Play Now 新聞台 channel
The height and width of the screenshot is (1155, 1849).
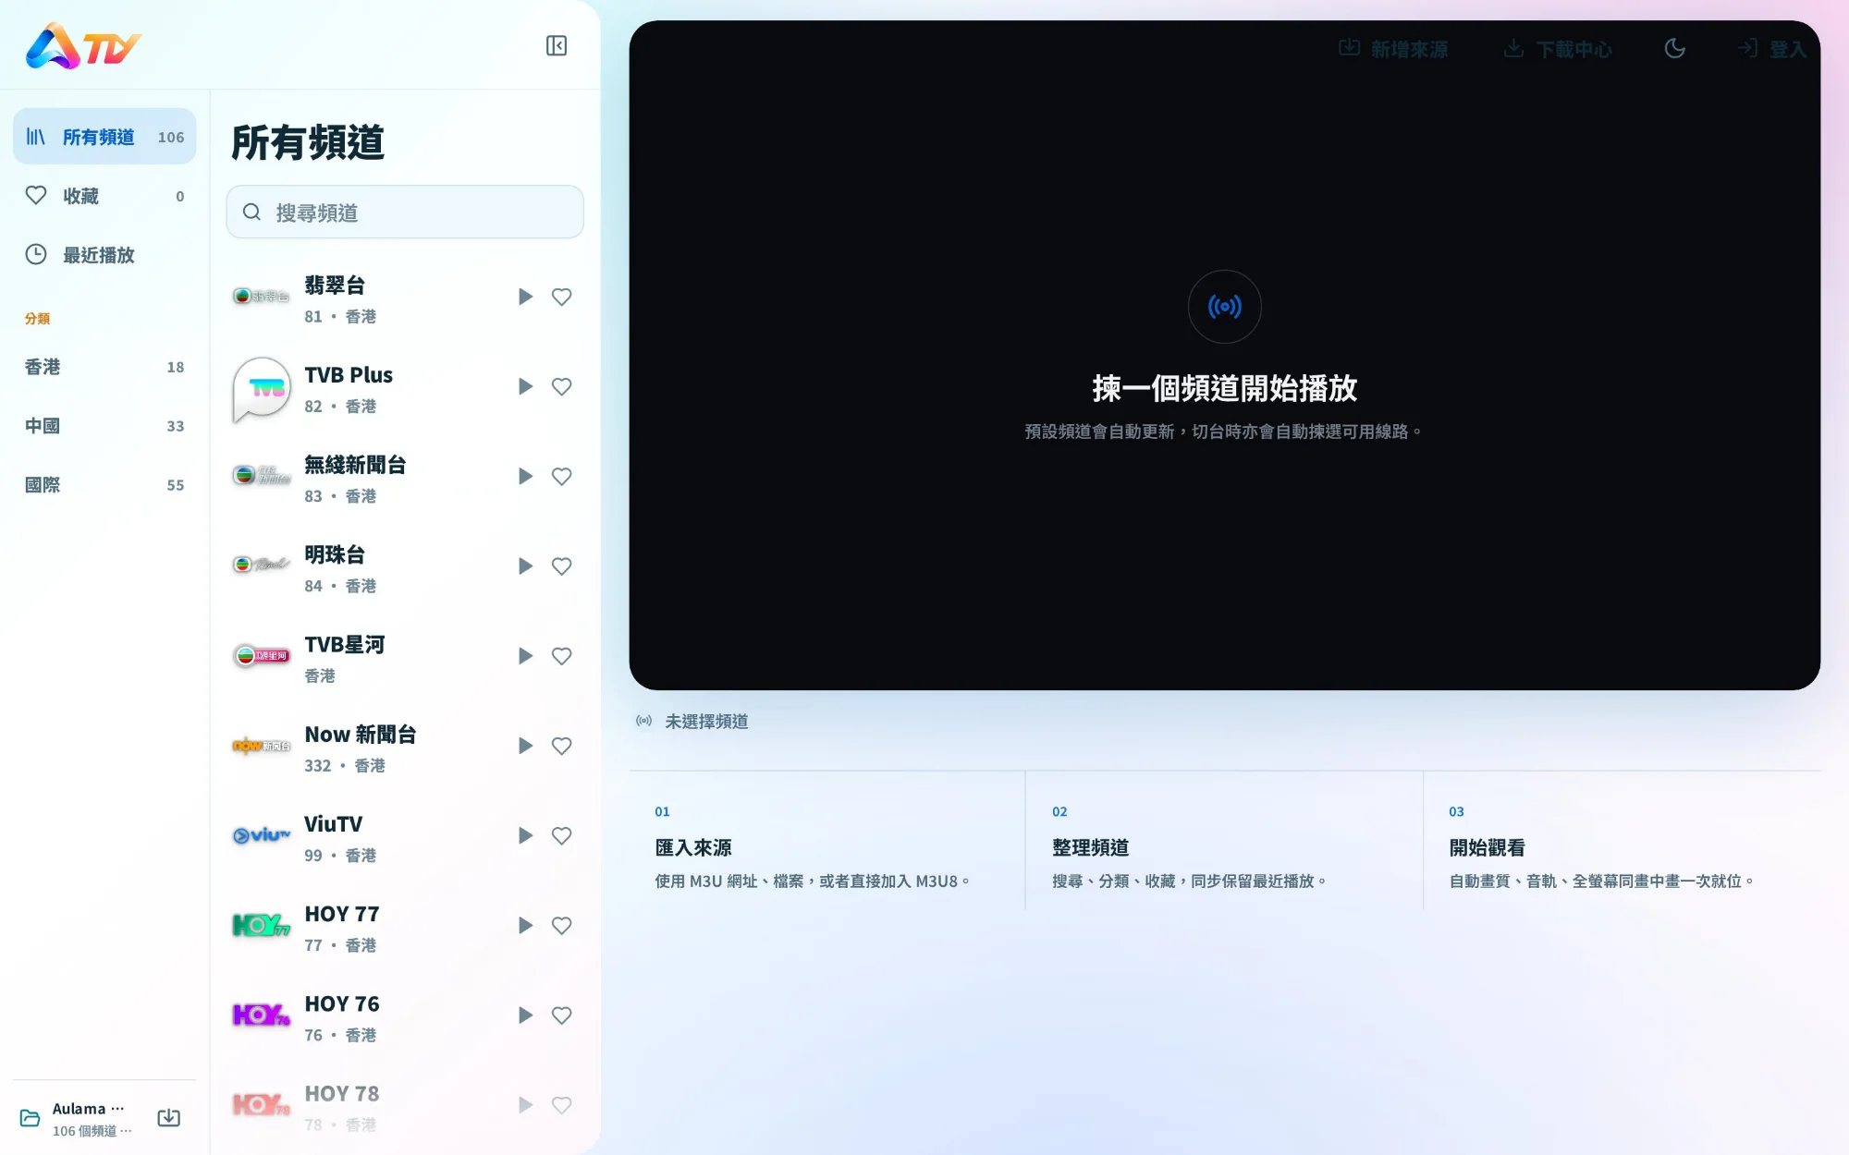(525, 746)
